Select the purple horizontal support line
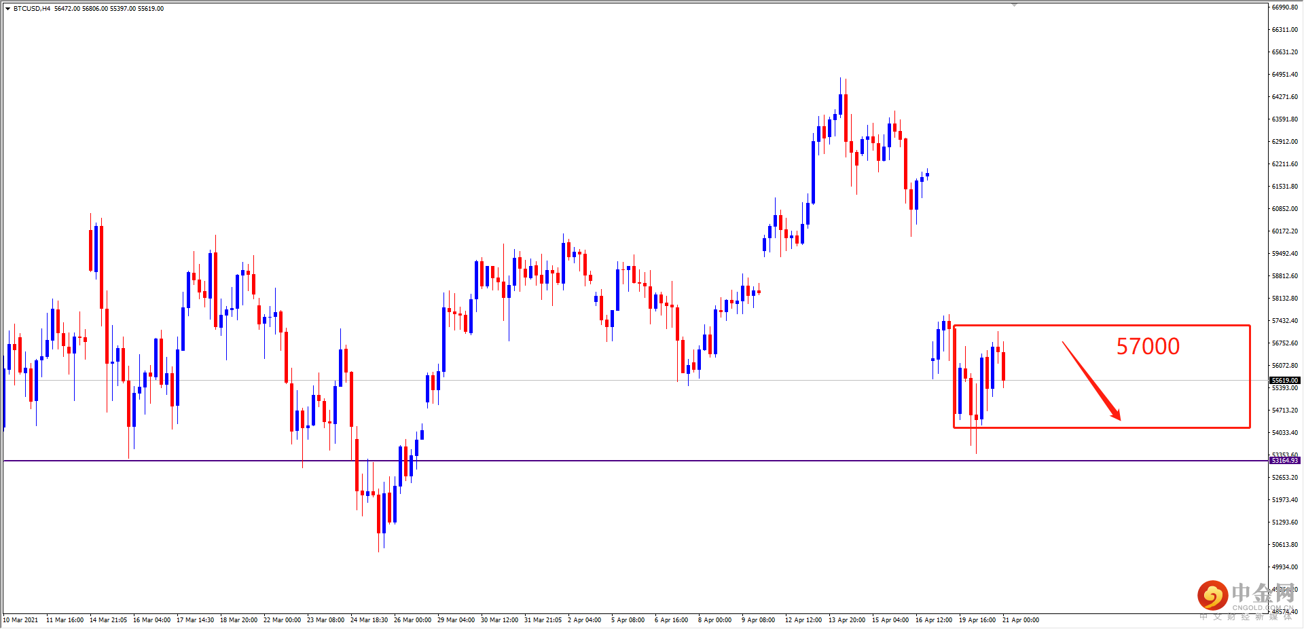 [635, 461]
